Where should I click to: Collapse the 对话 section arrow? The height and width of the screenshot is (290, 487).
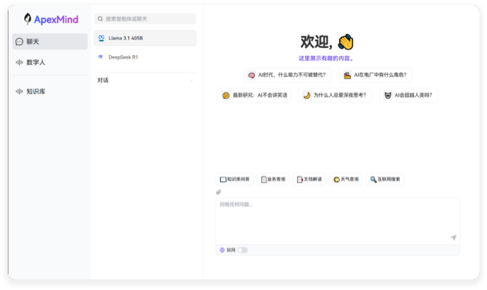[x=192, y=81]
